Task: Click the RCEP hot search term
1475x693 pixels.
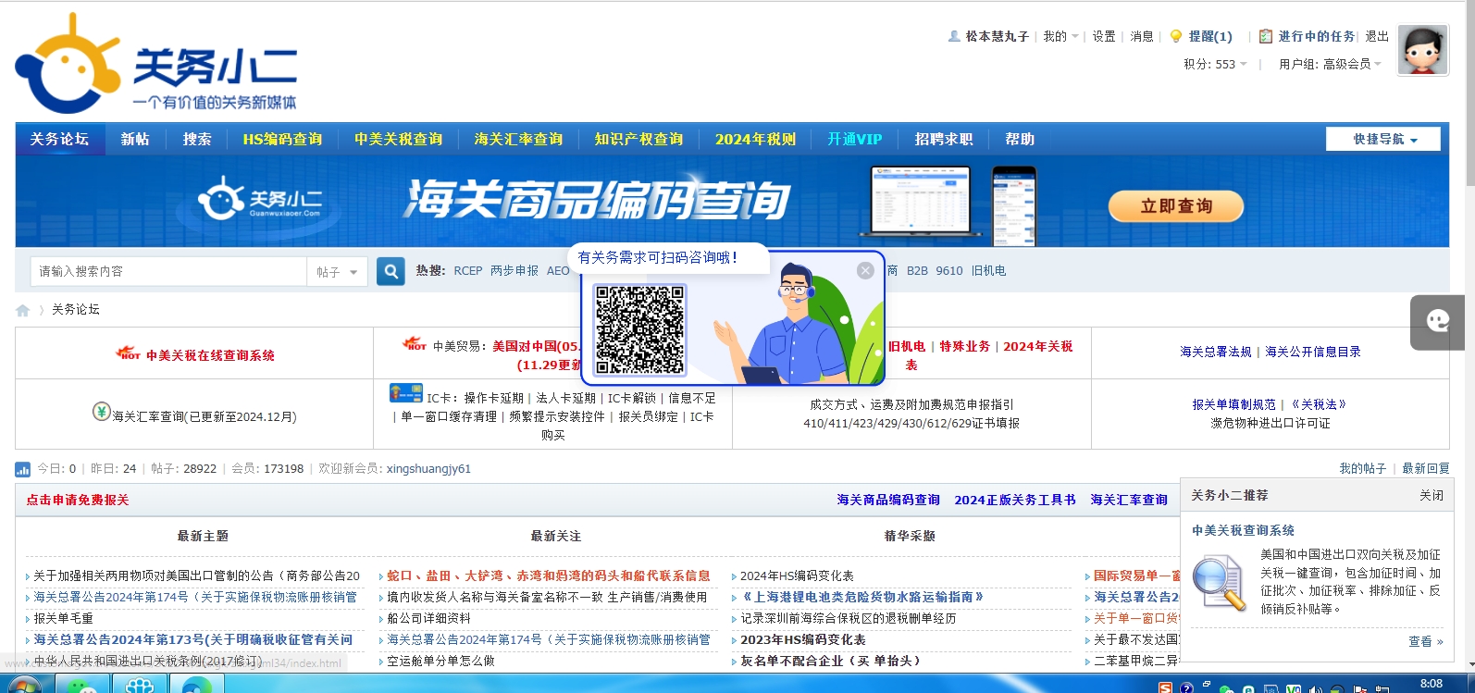Action: [x=468, y=271]
